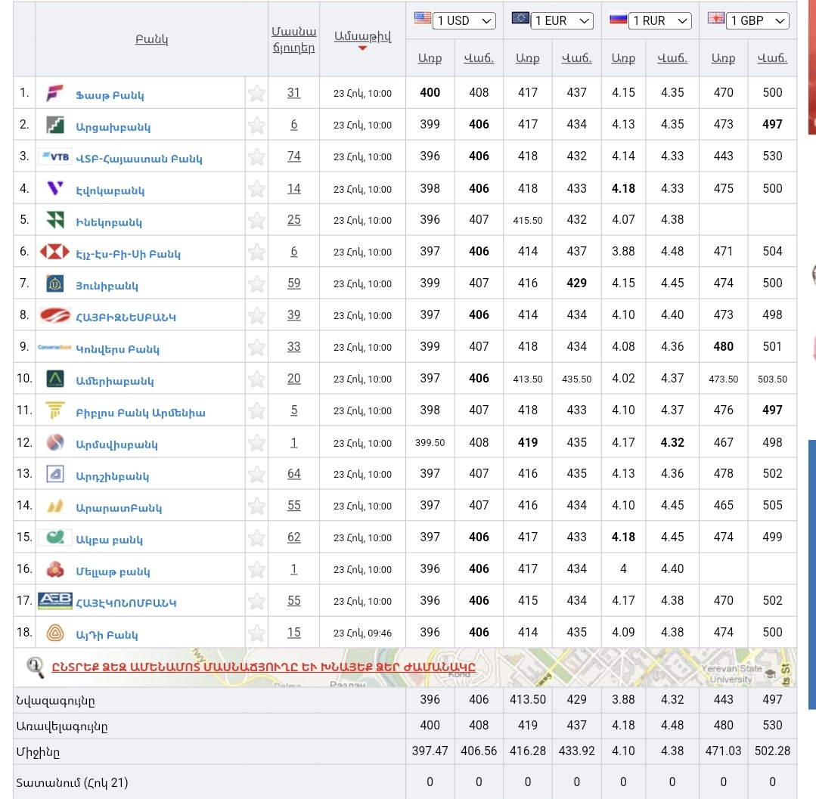Open the 1 GBP currency dropdown

tap(757, 21)
